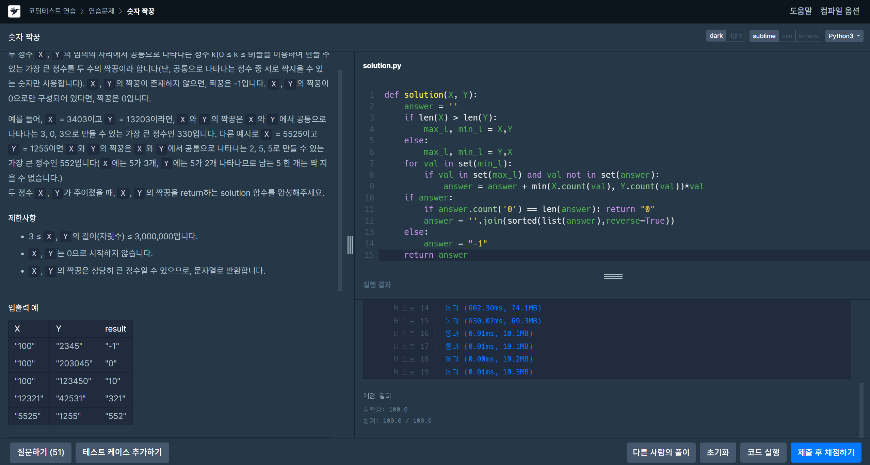Reset code using 초기화 button
Viewport: 870px width, 465px height.
click(x=718, y=452)
